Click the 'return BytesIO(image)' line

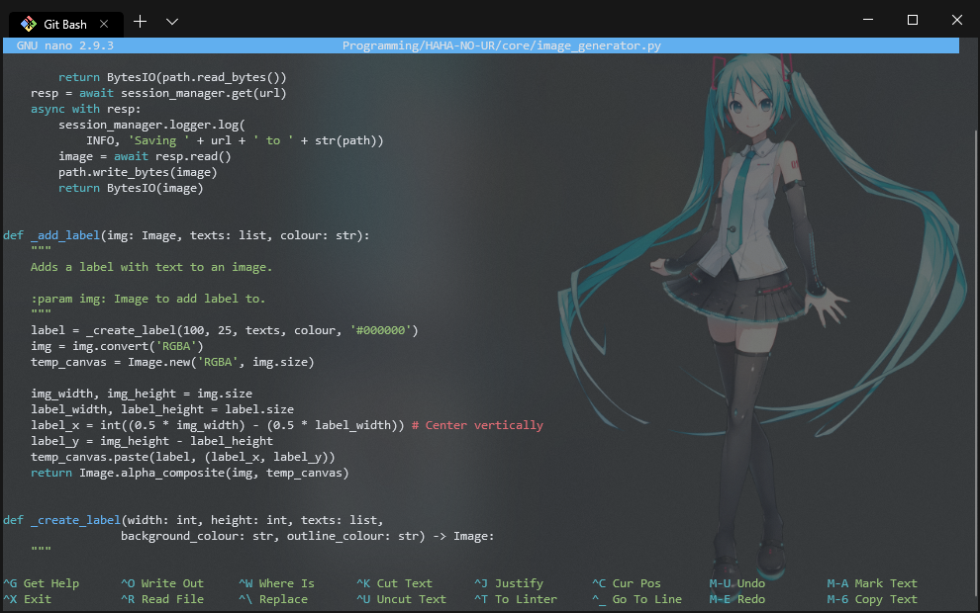[x=131, y=188]
